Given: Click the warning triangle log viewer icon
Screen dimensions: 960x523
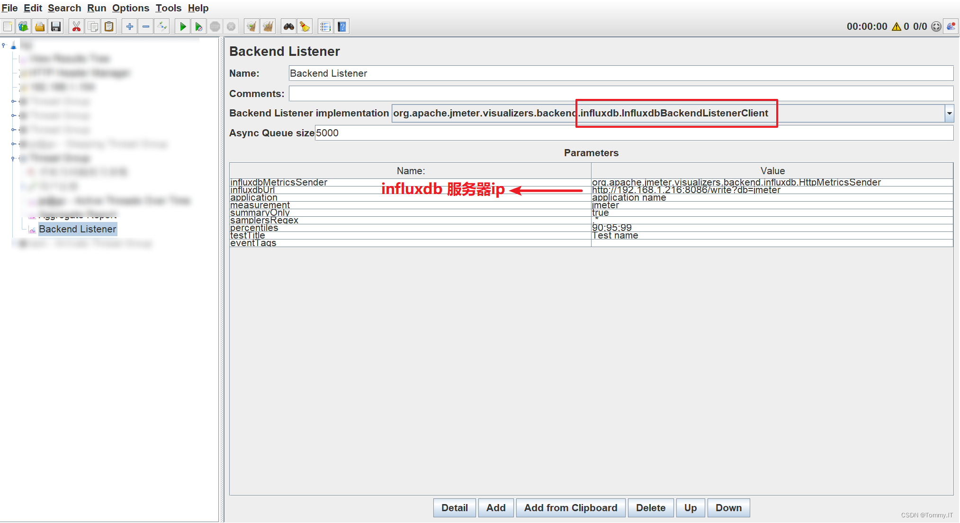Looking at the screenshot, I should pyautogui.click(x=897, y=26).
